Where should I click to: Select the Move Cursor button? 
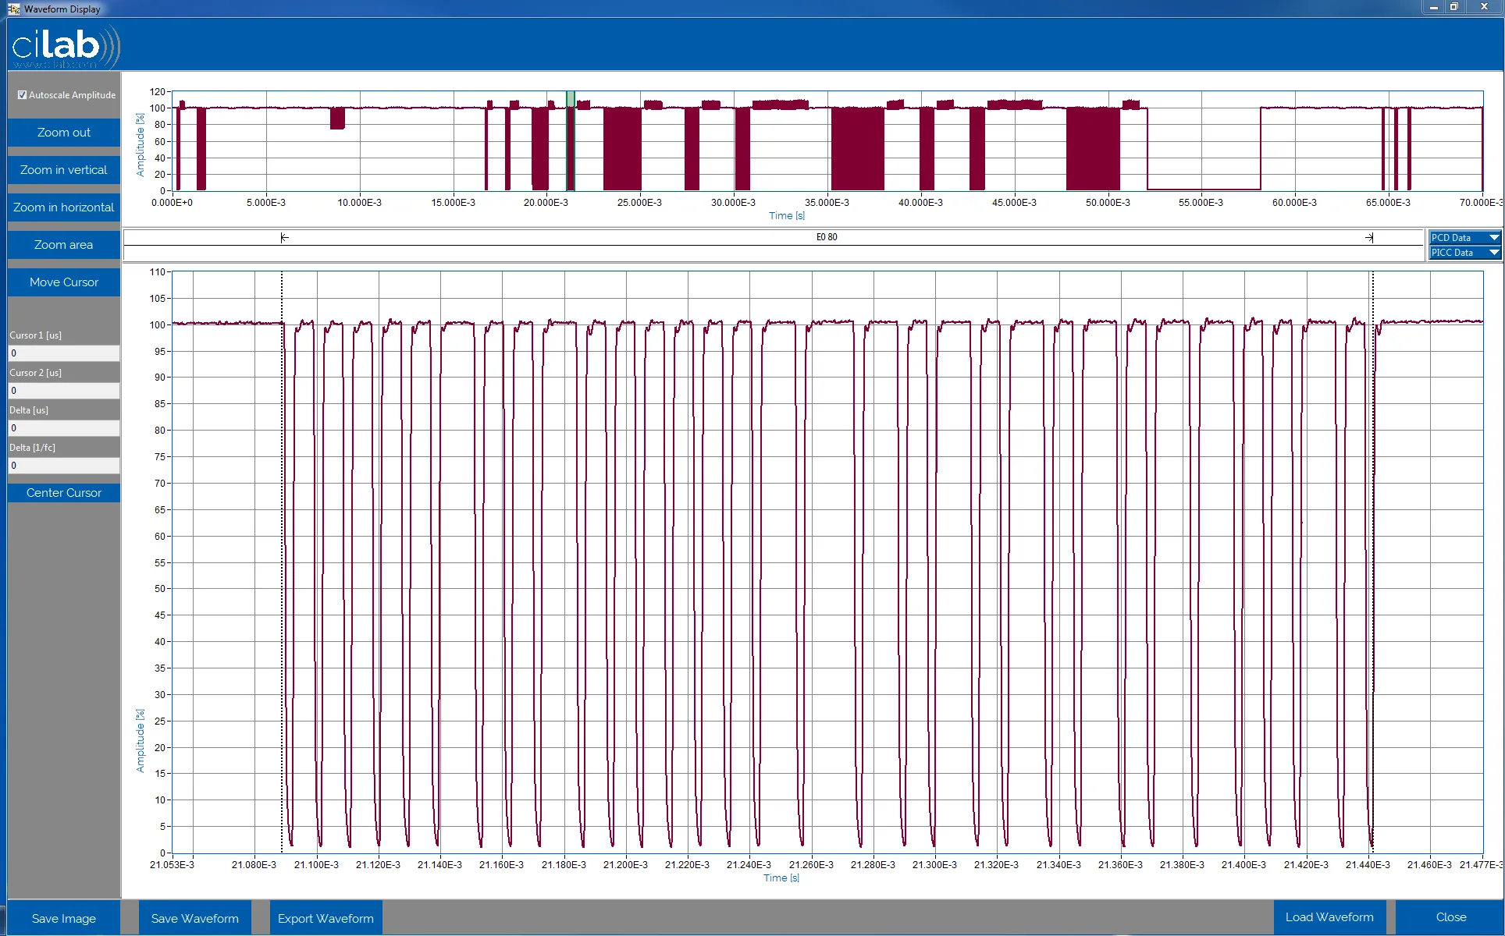64,282
